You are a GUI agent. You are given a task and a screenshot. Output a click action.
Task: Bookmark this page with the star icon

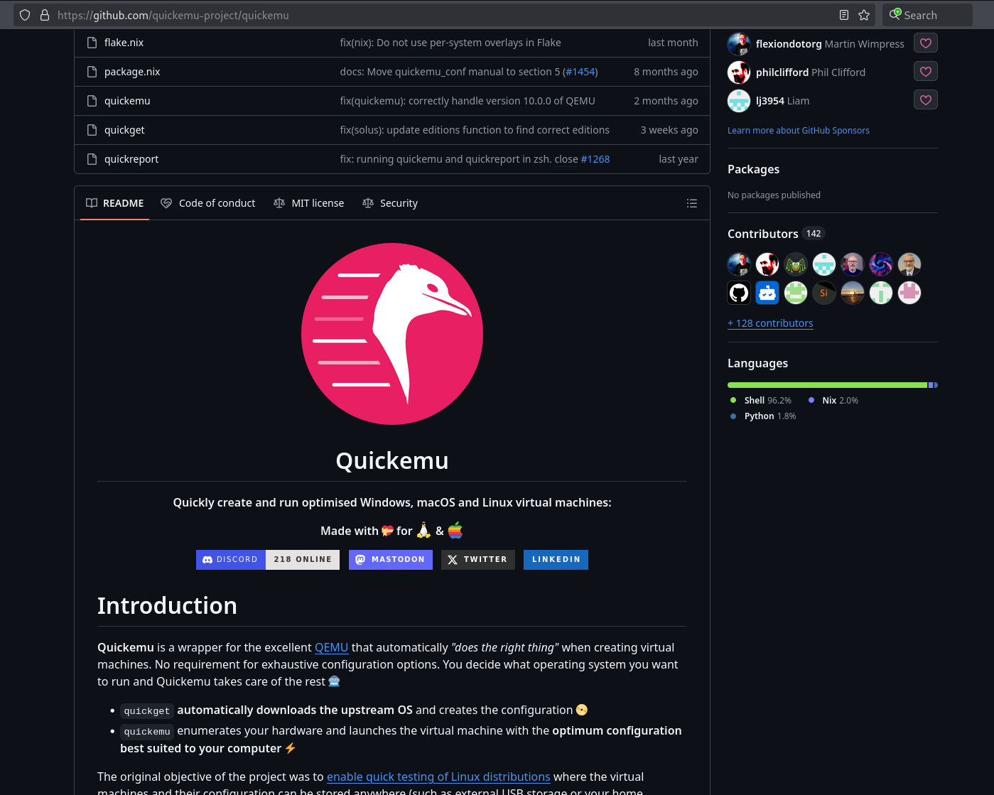pos(864,15)
